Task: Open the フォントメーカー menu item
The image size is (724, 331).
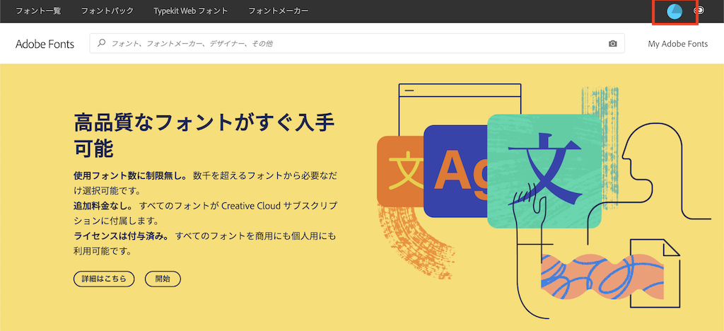Action: [x=279, y=11]
